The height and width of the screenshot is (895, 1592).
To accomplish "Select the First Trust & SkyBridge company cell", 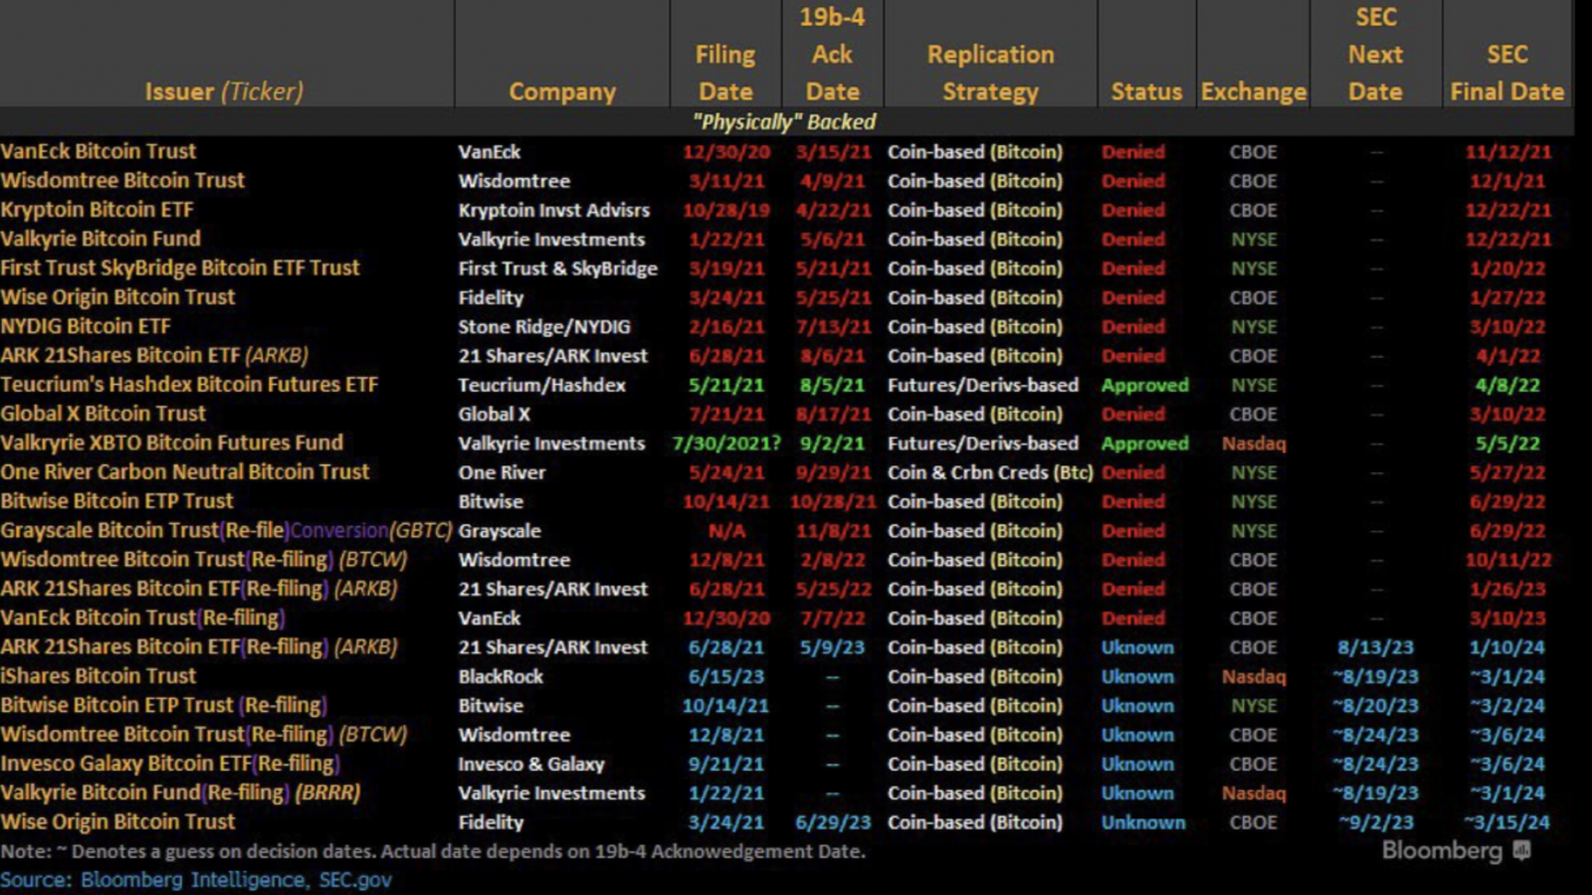I will click(x=558, y=268).
